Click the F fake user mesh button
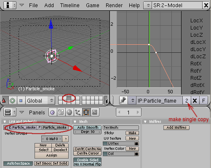The height and width of the screenshot is (168, 211). [39, 127]
